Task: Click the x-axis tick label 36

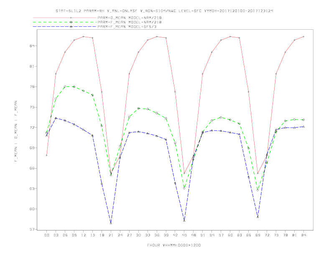Action: [x=157, y=235]
